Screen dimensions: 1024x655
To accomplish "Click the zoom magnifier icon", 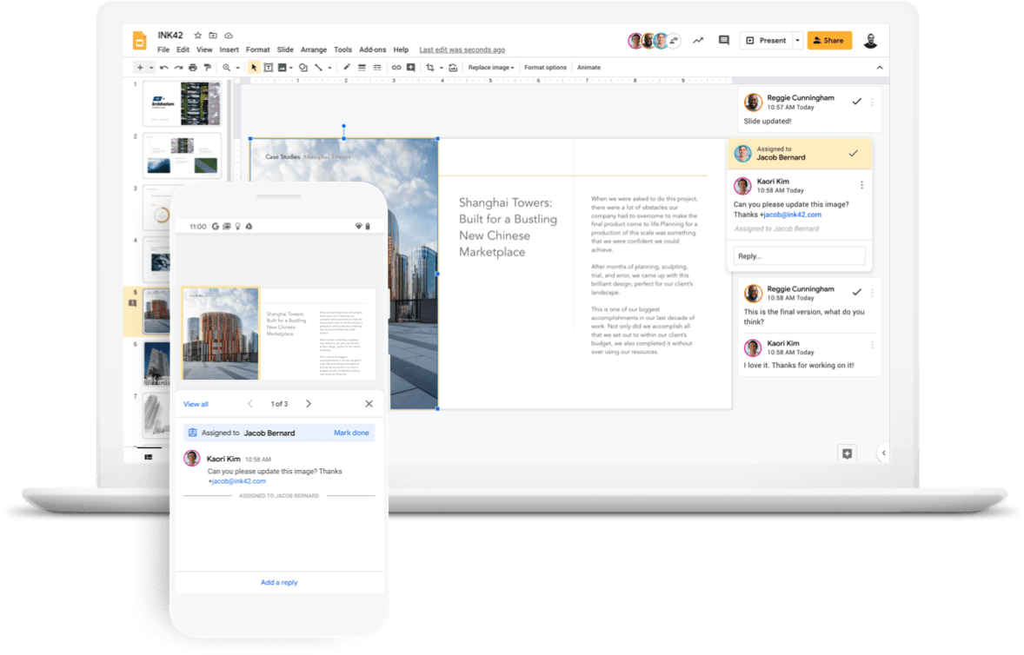I will coord(227,67).
